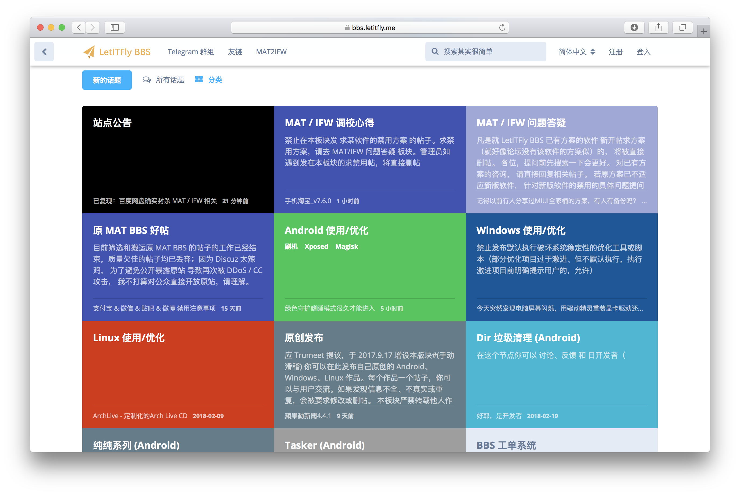Click the Safari back navigation arrow
Viewport: 740px width, 495px height.
(79, 27)
